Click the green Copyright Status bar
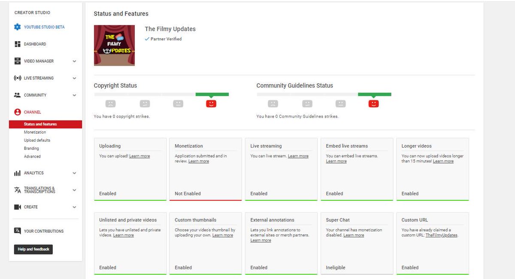This screenshot has height=279, width=515. pos(212,94)
